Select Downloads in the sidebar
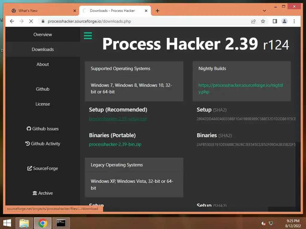The image size is (306, 229). (x=42, y=49)
